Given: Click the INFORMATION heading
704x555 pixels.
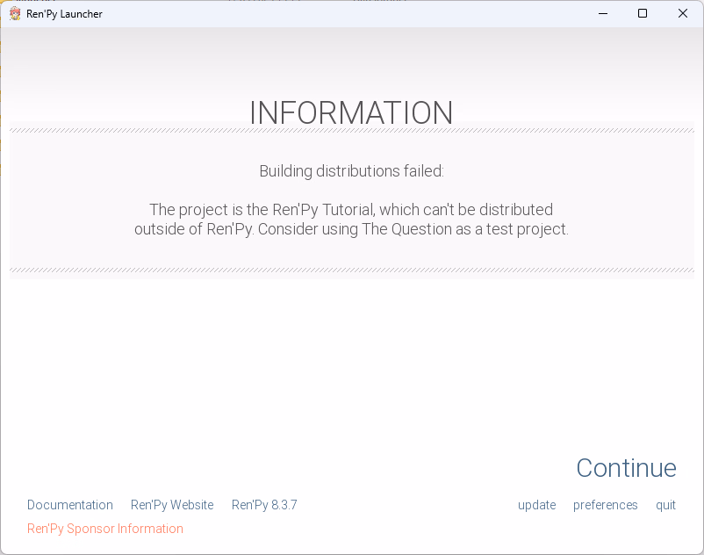Looking at the screenshot, I should point(351,113).
